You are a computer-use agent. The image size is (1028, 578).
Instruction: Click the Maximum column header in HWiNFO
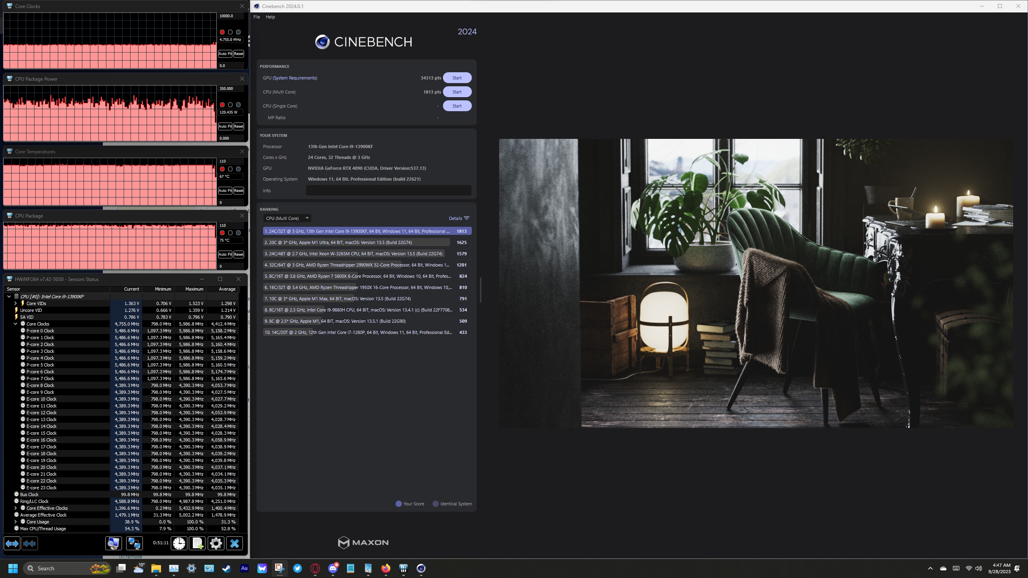190,289
